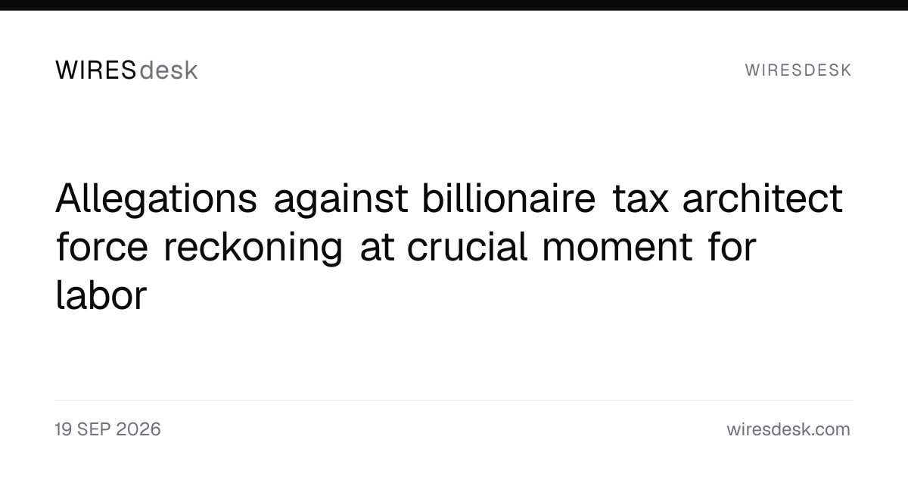Click the year "2026" in the date
The width and height of the screenshot is (908, 477).
(x=138, y=429)
